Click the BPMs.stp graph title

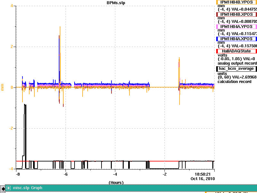pyautogui.click(x=116, y=3)
